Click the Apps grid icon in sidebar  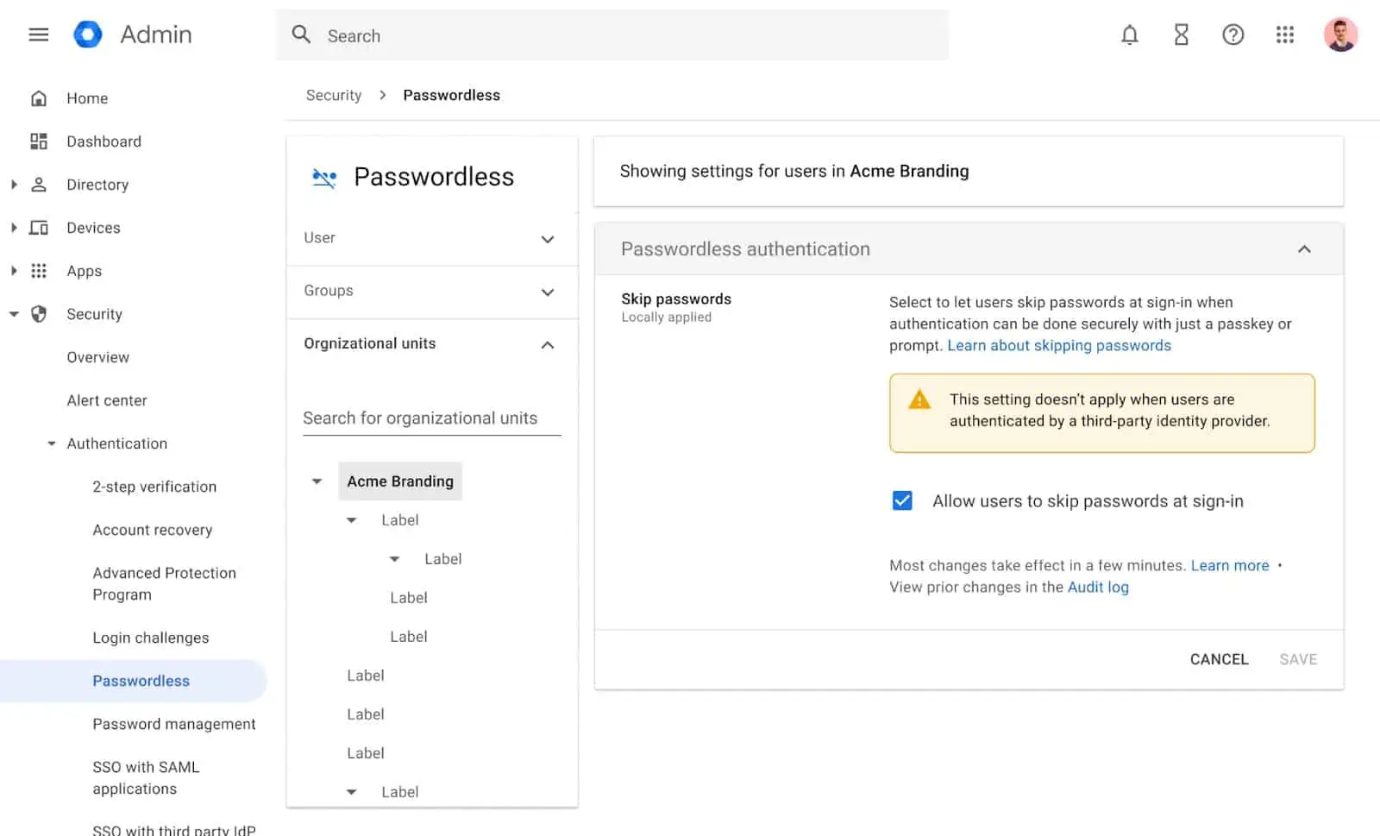39,271
